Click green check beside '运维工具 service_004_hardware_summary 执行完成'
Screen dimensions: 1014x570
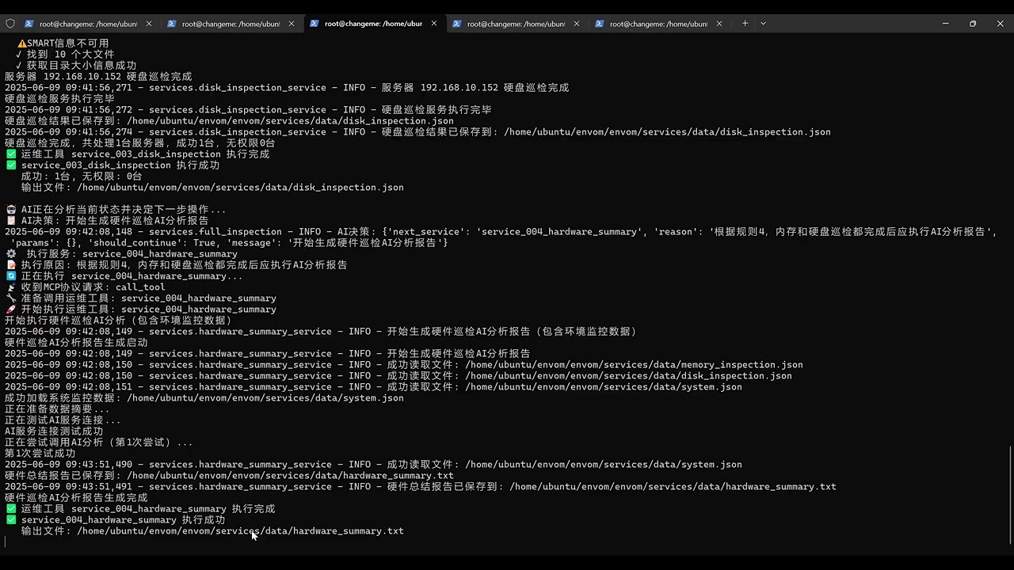[11, 509]
